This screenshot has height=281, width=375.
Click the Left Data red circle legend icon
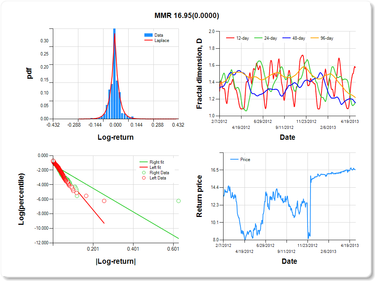pyautogui.click(x=144, y=178)
